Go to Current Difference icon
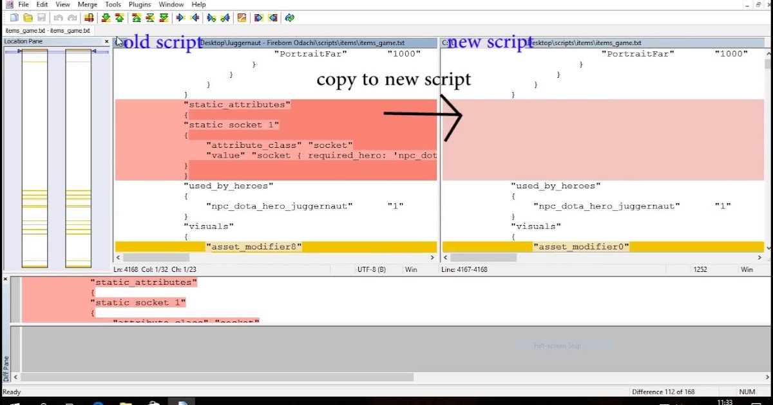 pyautogui.click(x=150, y=18)
